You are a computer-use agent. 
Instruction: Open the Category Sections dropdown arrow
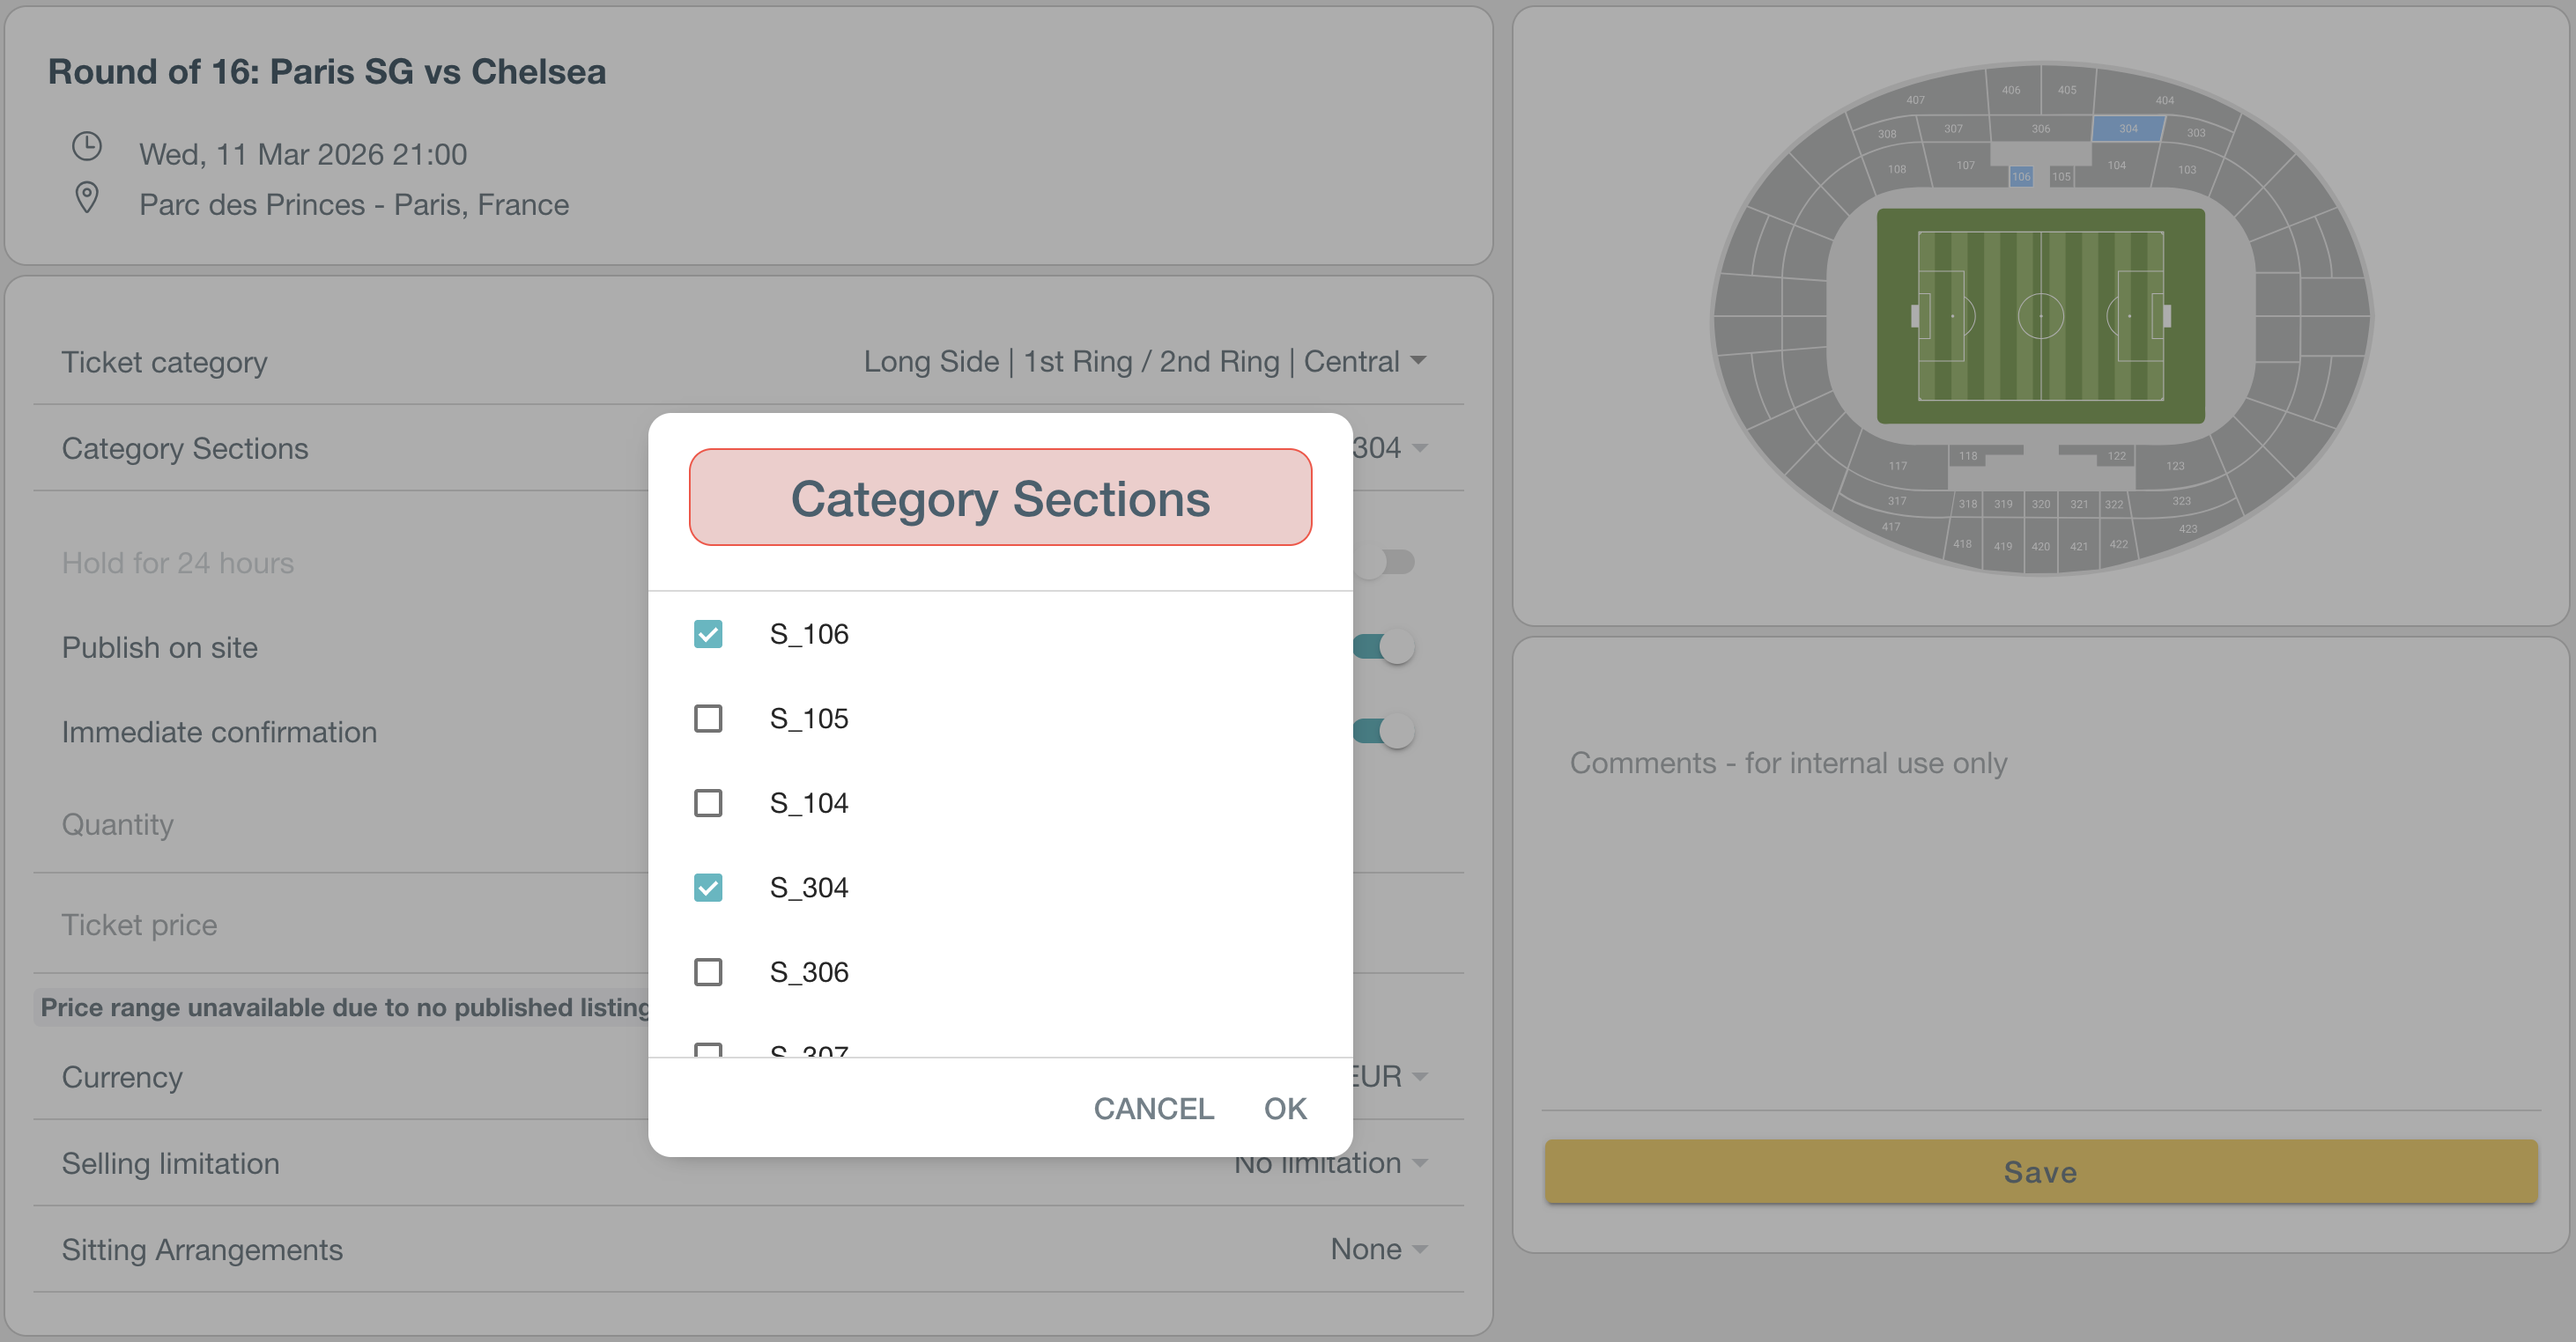click(x=1420, y=447)
